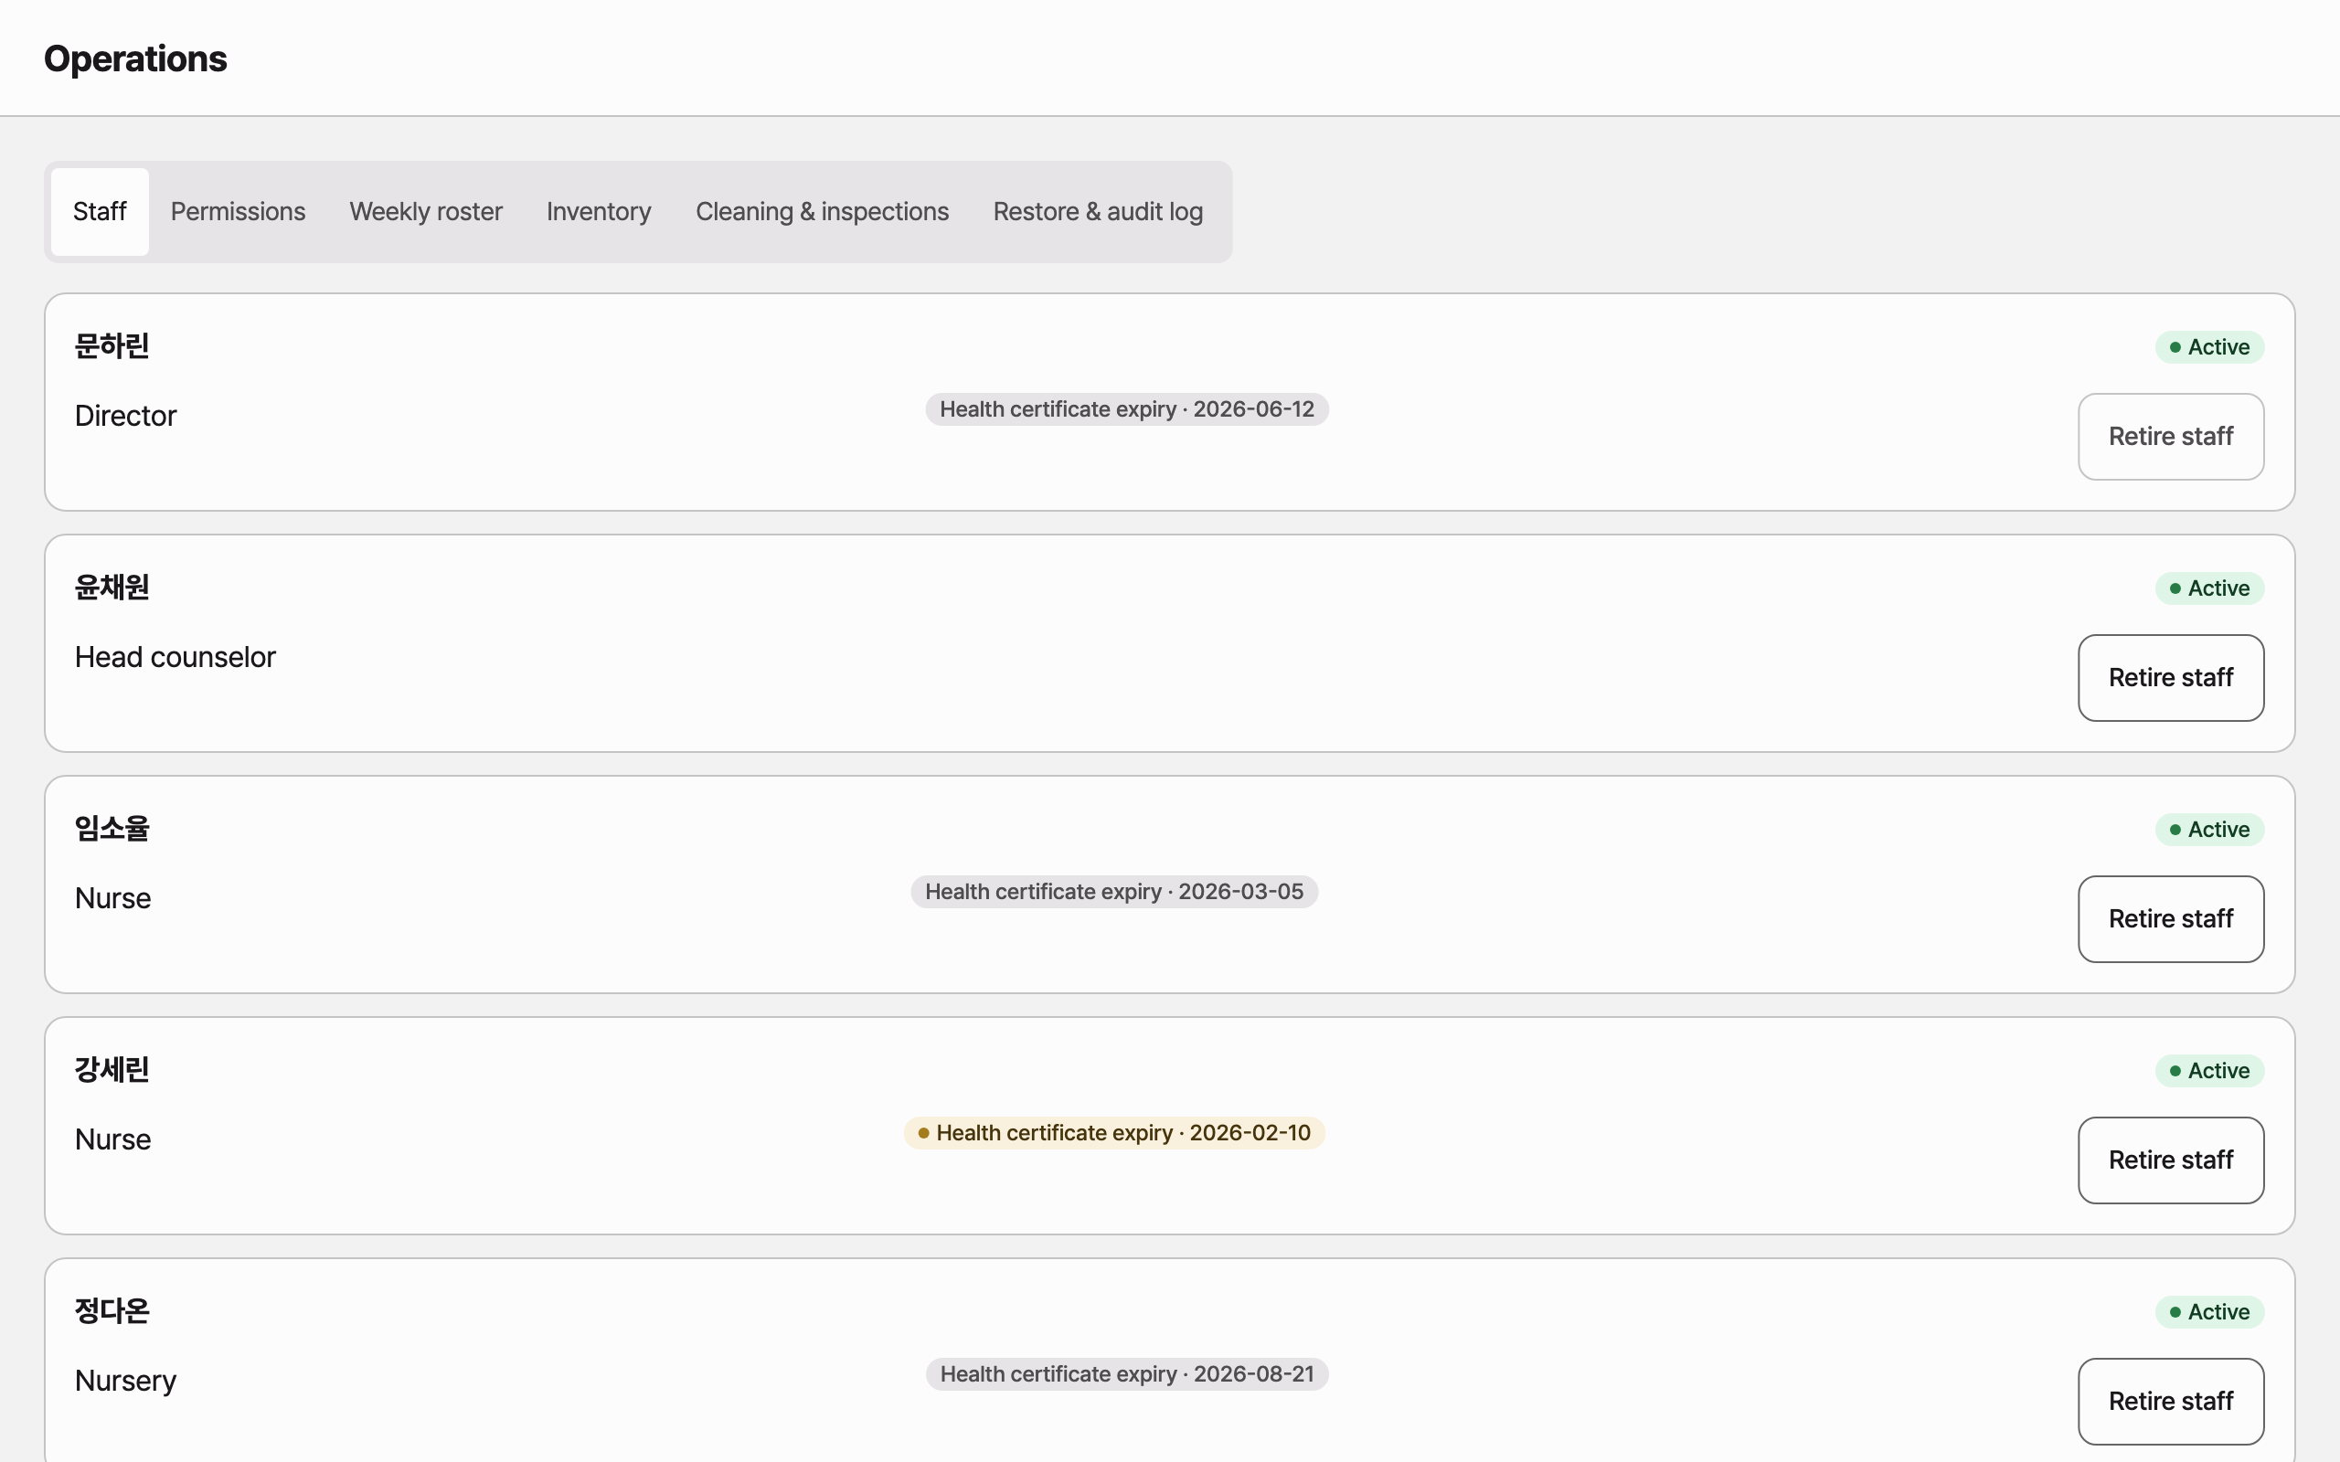Select the staff name 윤채원
2340x1462 pixels.
[112, 587]
